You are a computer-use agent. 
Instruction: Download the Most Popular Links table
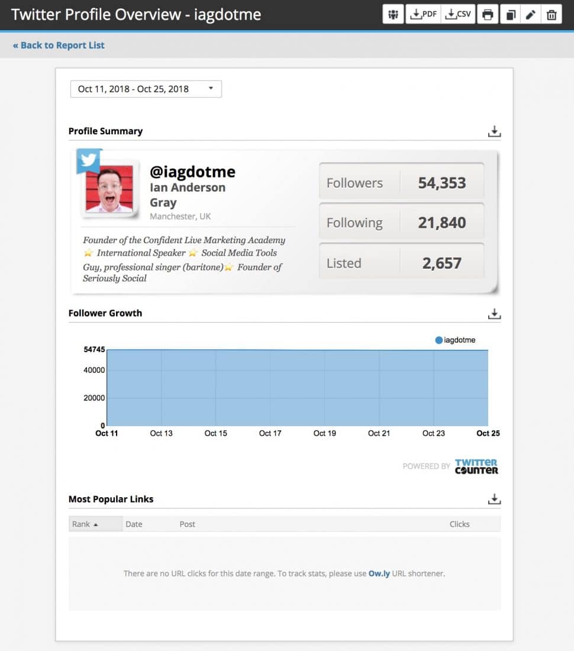pos(494,499)
